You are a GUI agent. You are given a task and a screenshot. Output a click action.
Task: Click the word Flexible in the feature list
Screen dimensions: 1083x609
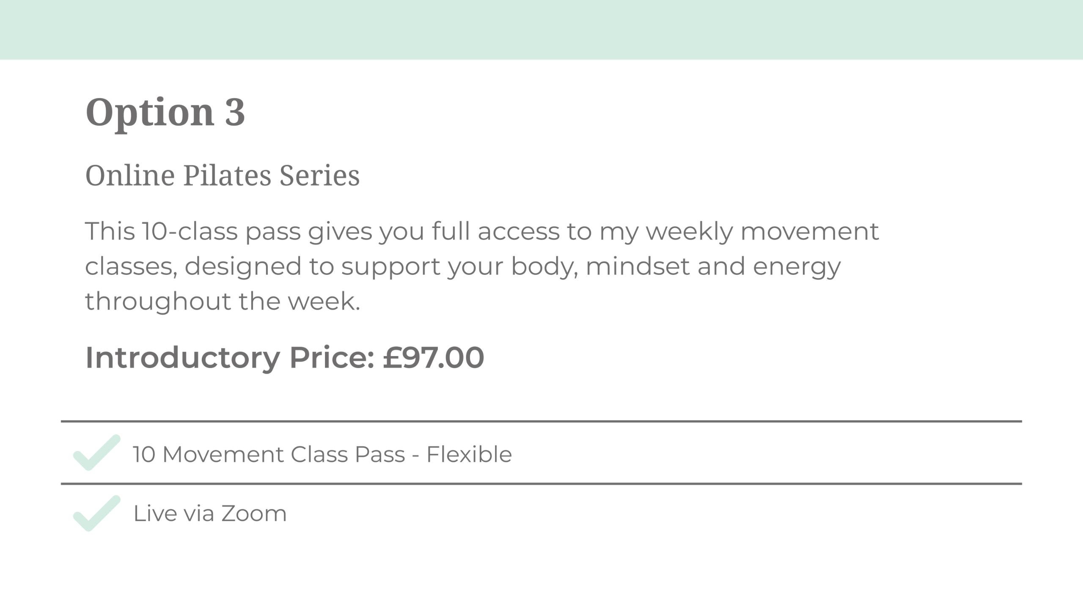(x=469, y=455)
